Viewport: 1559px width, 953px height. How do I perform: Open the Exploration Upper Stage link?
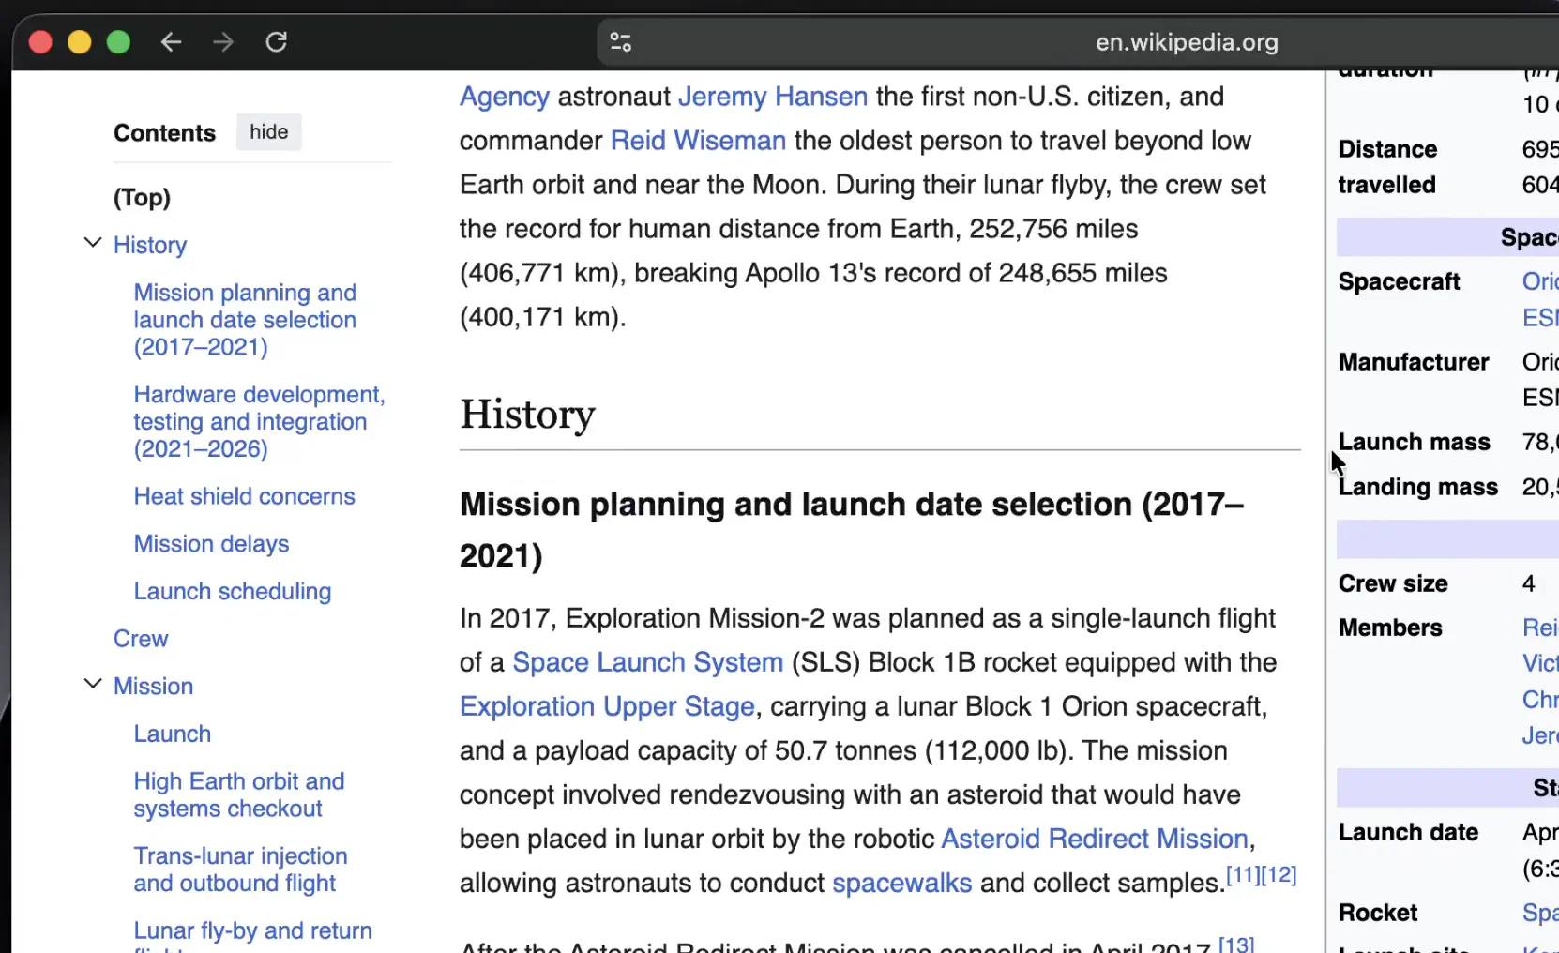click(605, 706)
